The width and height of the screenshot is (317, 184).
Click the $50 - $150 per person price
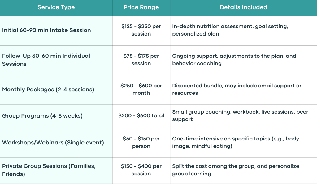click(141, 142)
